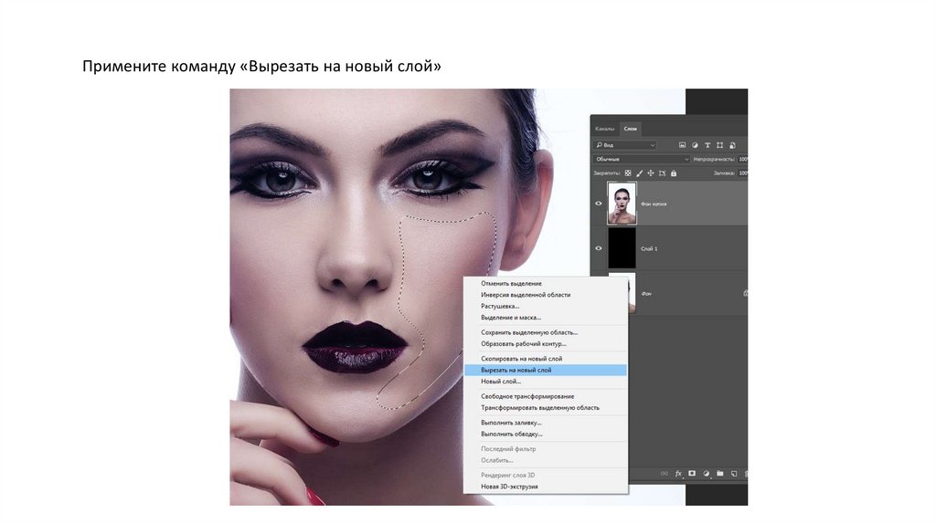Image resolution: width=936 pixels, height=524 pixels.
Task: Create new adjustment layer icon
Action: [x=706, y=474]
